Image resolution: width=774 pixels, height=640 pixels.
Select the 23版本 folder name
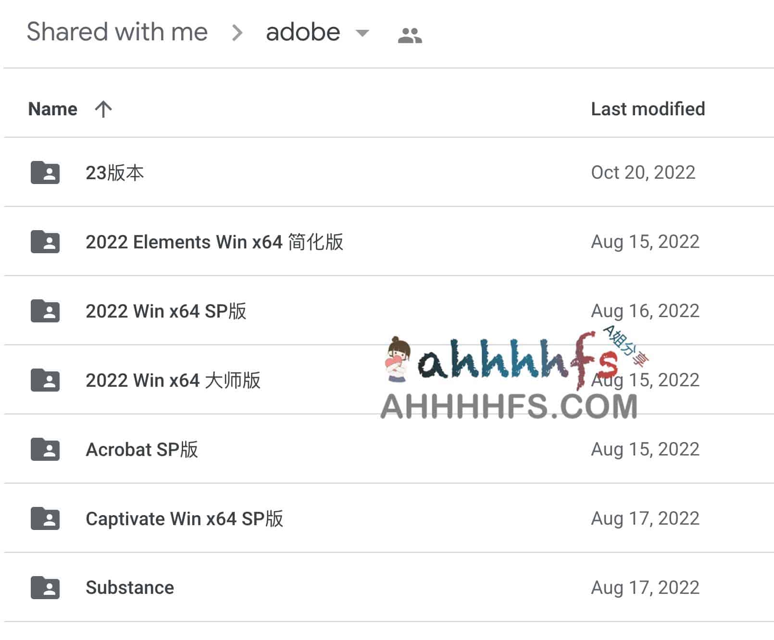114,173
